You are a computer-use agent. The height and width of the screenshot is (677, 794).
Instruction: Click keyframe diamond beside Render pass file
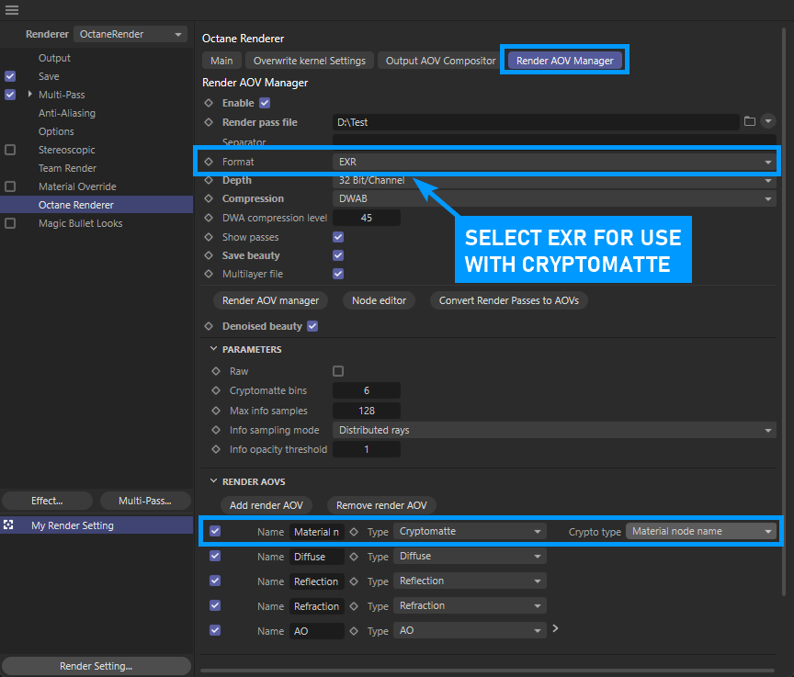(209, 122)
